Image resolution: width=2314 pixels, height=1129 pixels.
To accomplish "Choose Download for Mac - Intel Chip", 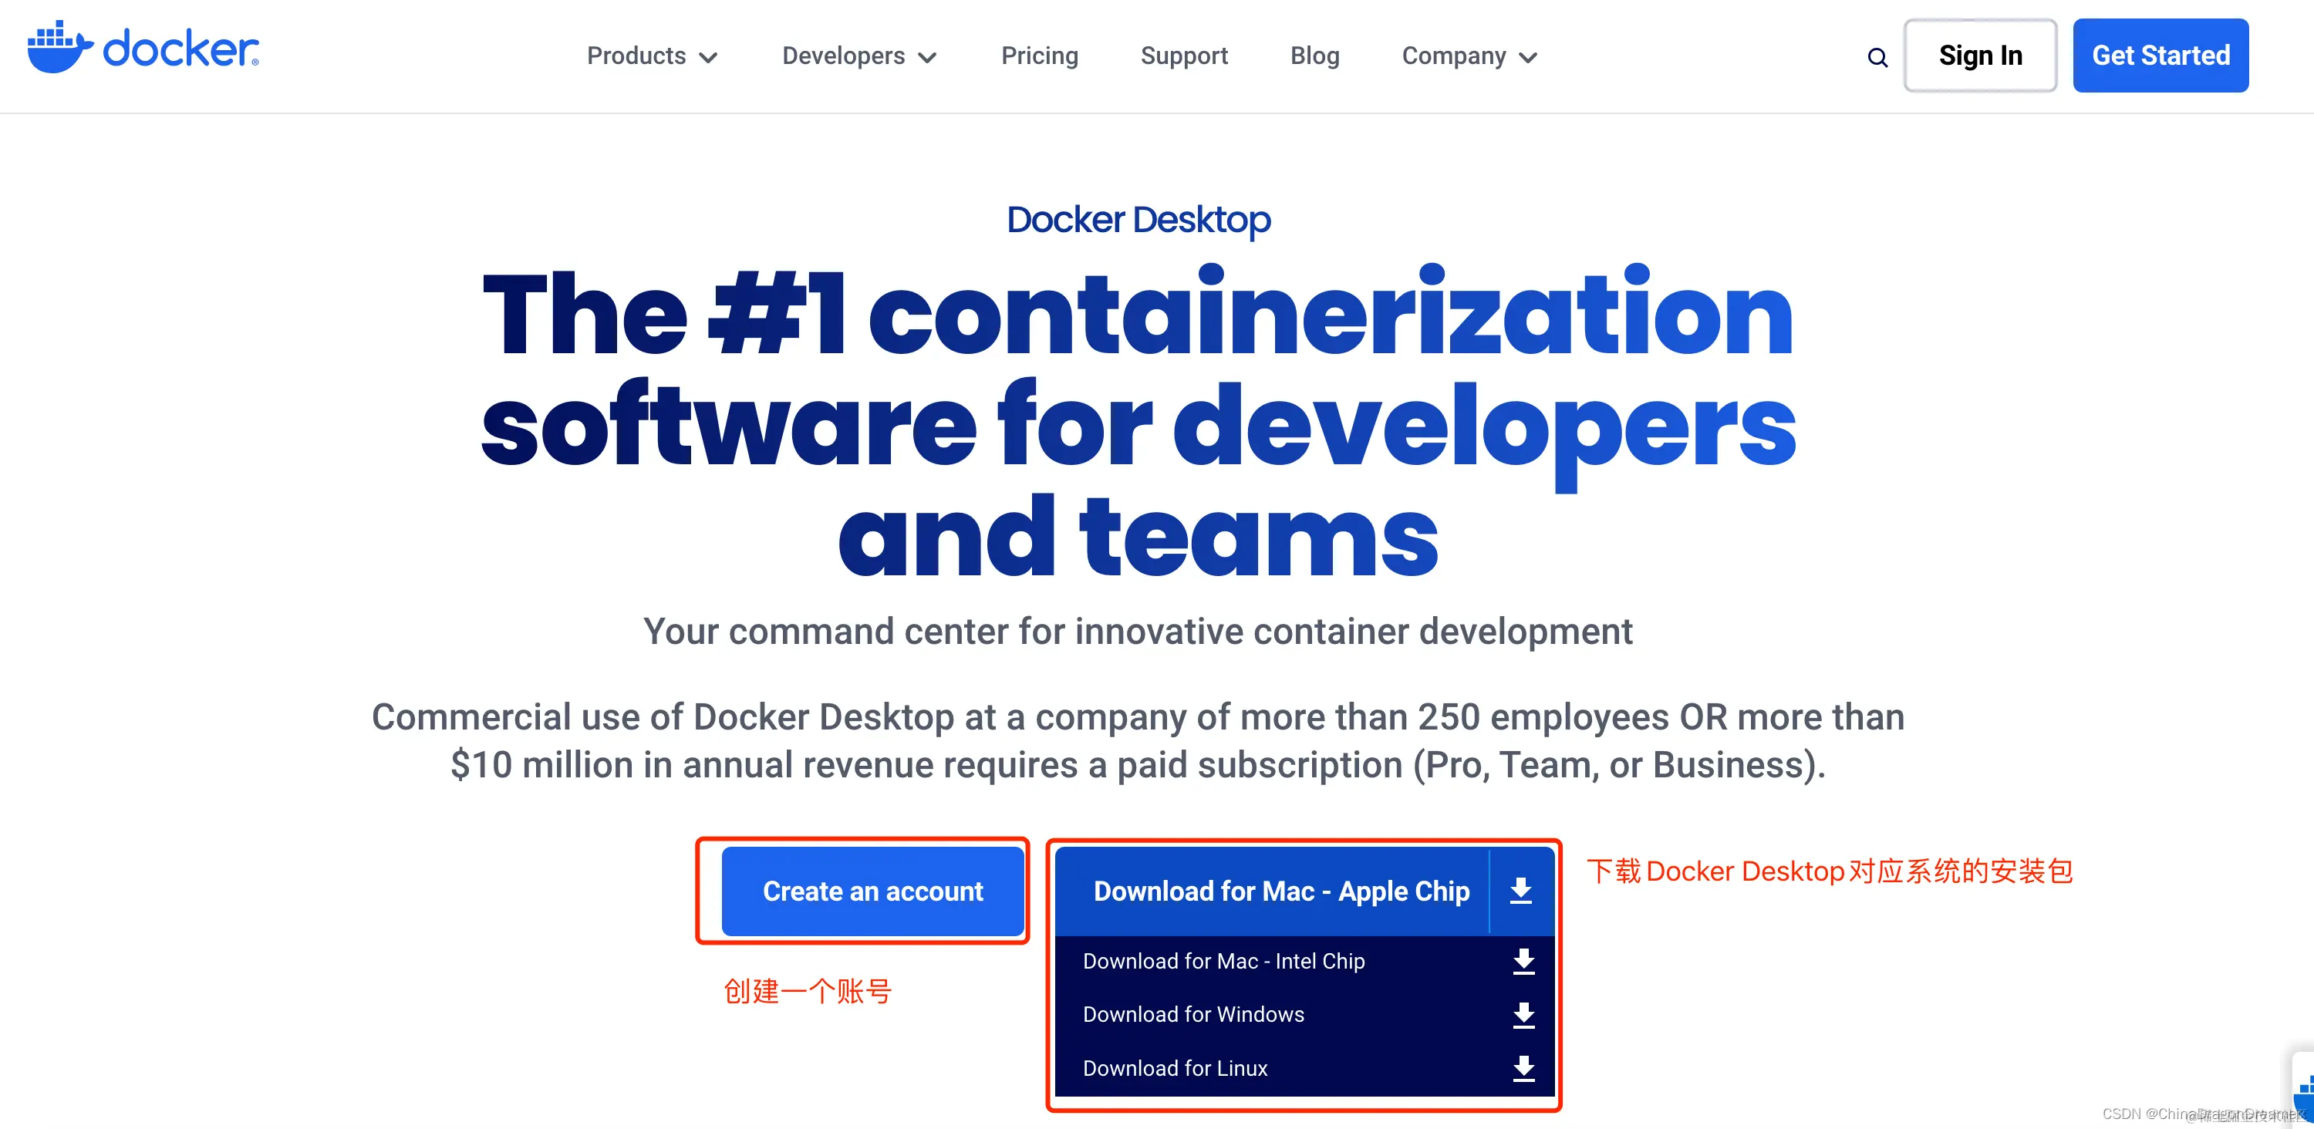I will coord(1223,961).
